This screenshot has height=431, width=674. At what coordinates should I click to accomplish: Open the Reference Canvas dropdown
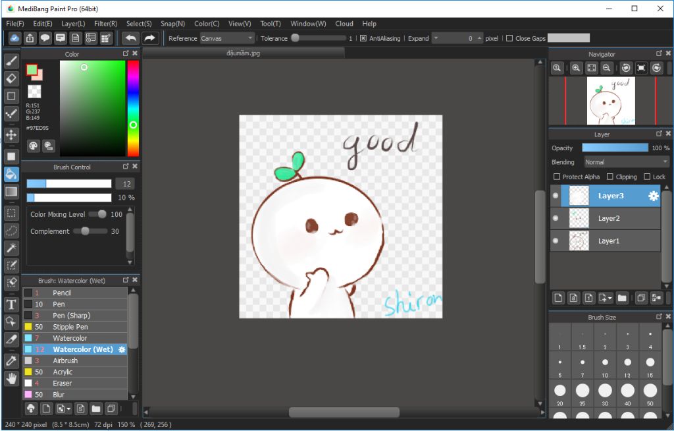point(227,38)
